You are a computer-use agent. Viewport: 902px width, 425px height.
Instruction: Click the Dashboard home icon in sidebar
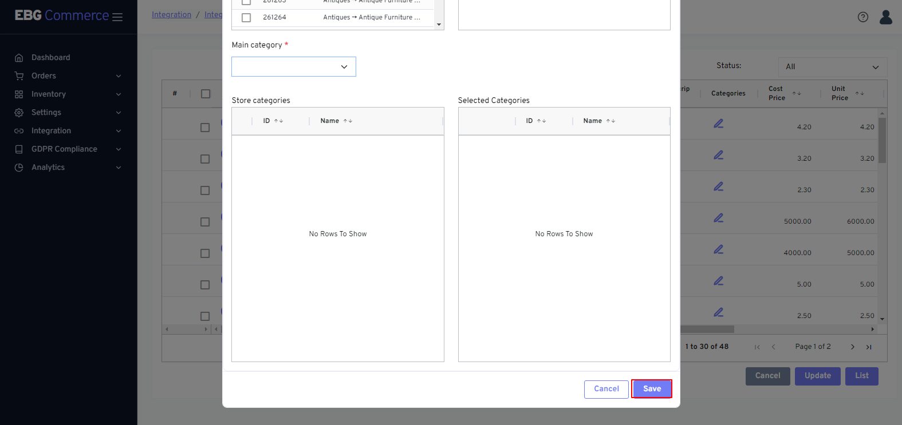coord(19,58)
